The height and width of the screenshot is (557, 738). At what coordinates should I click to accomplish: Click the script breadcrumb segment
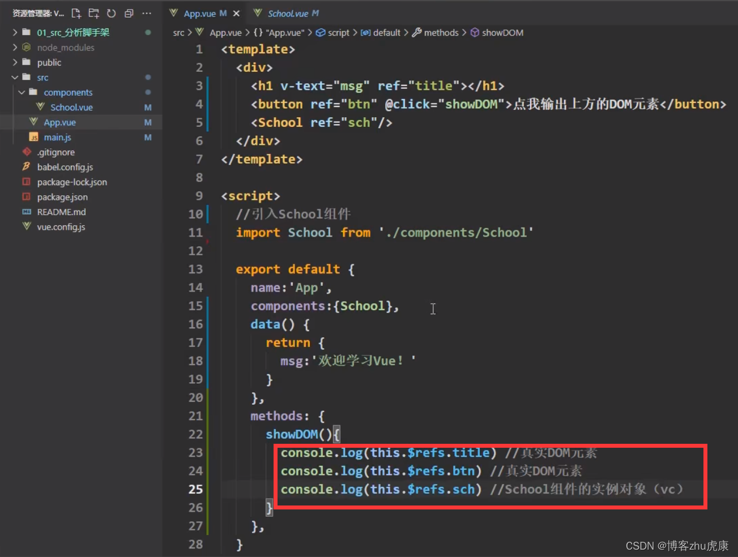click(x=333, y=33)
